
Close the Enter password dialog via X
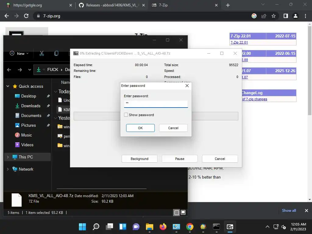coord(187,86)
